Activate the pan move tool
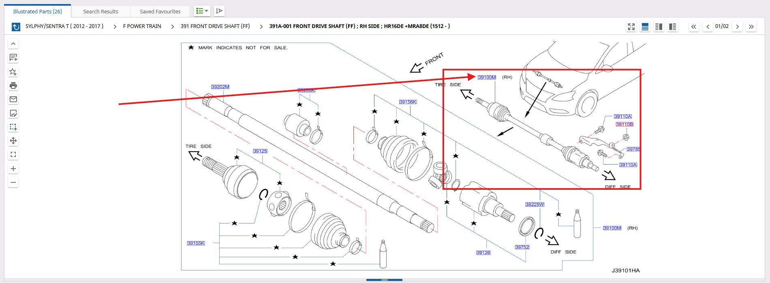The width and height of the screenshot is (770, 283). click(13, 141)
